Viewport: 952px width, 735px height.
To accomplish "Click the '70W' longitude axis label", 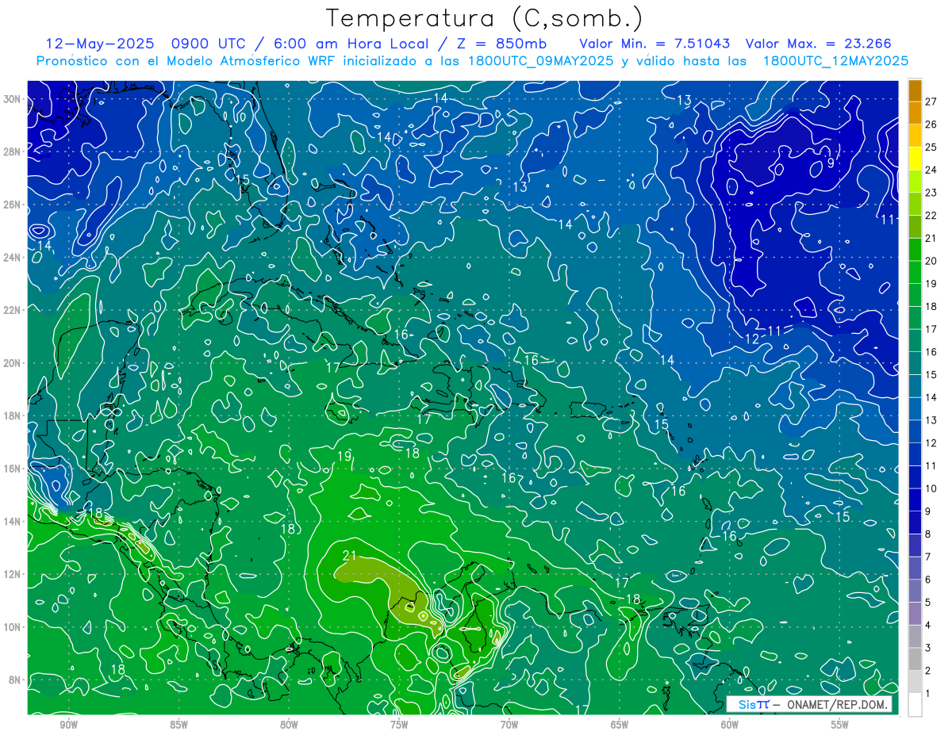I will (509, 725).
